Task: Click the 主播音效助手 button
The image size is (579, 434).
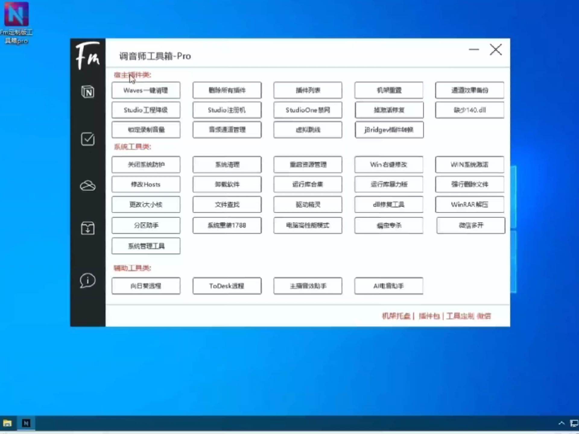Action: point(308,286)
